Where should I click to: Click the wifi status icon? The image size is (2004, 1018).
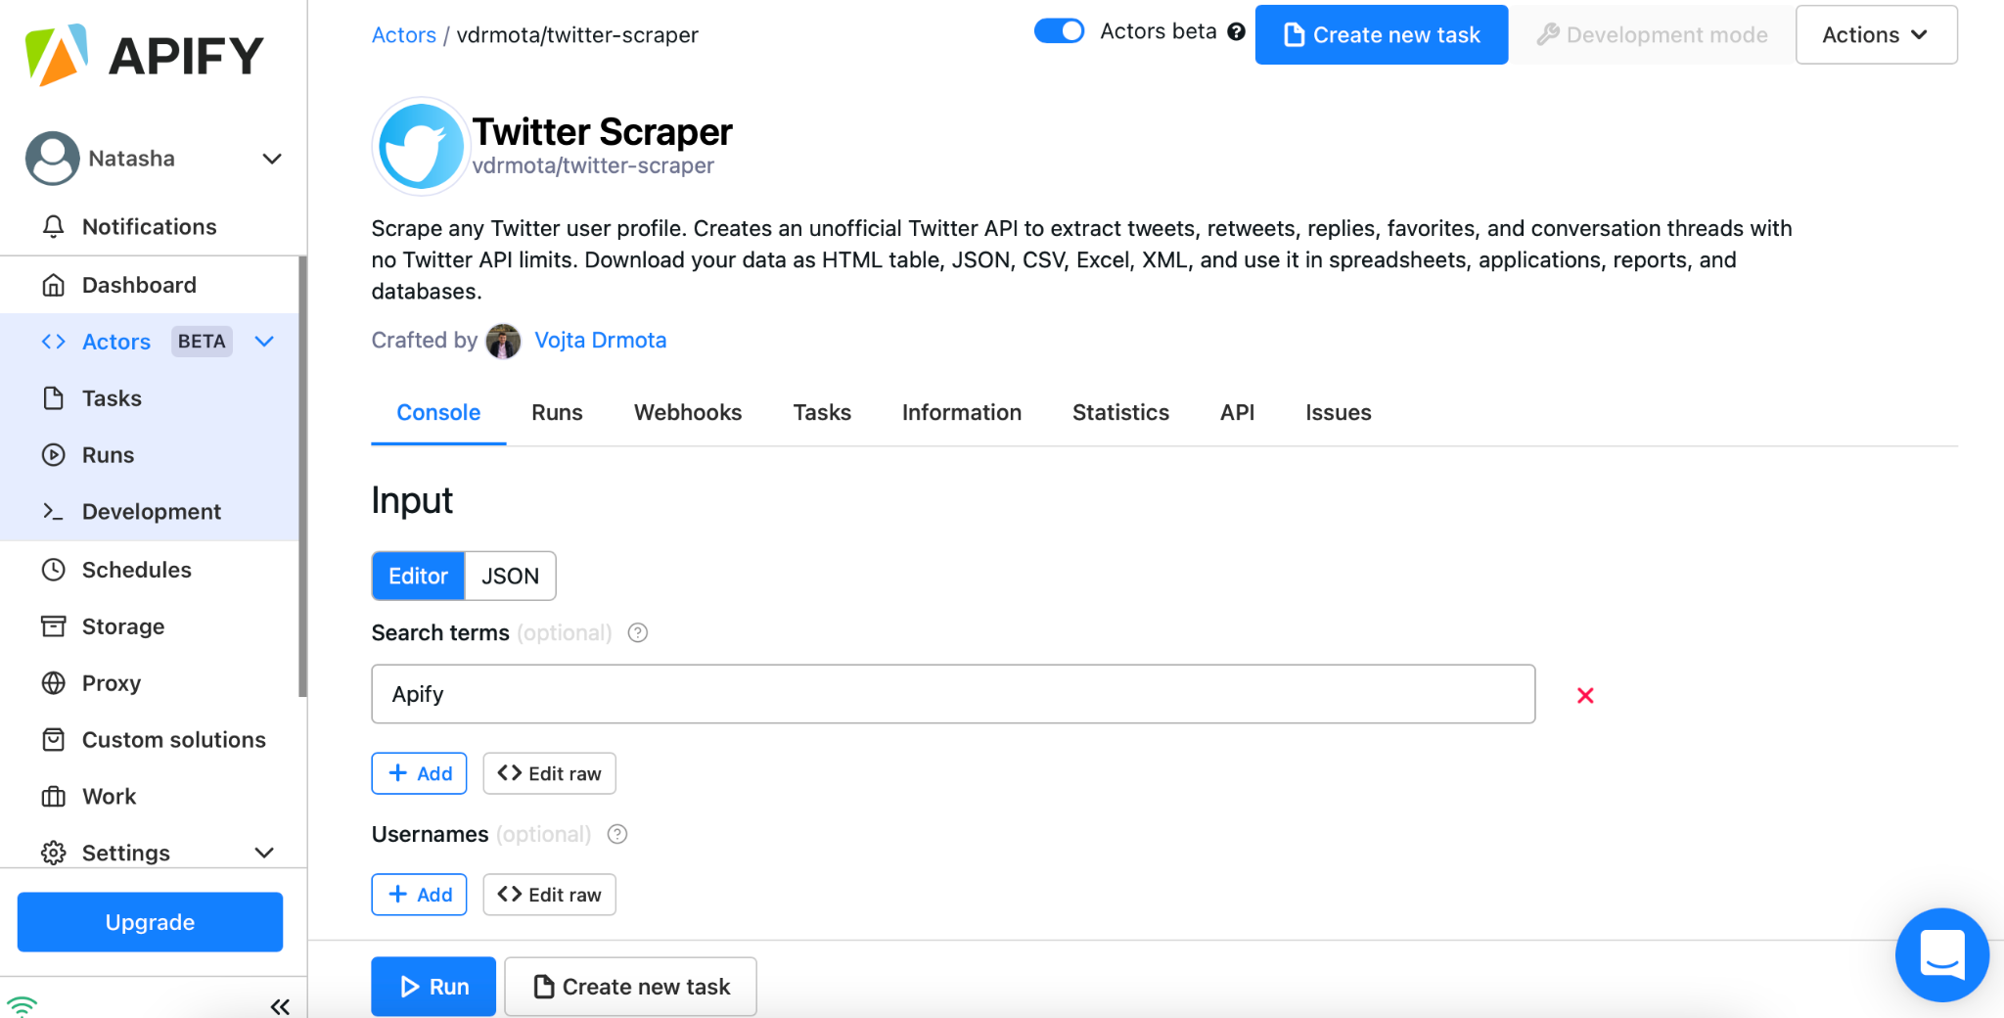coord(22,1006)
